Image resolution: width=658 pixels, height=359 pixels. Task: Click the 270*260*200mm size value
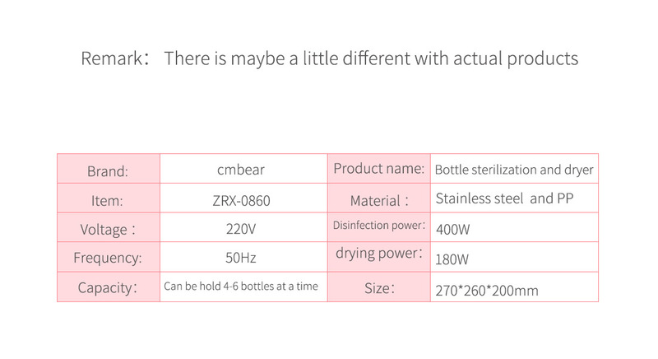coord(486,290)
